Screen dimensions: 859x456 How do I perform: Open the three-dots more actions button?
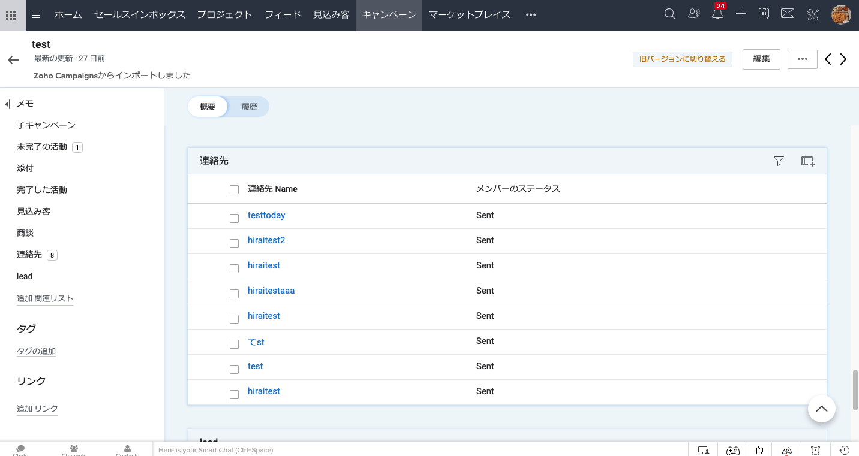802,59
